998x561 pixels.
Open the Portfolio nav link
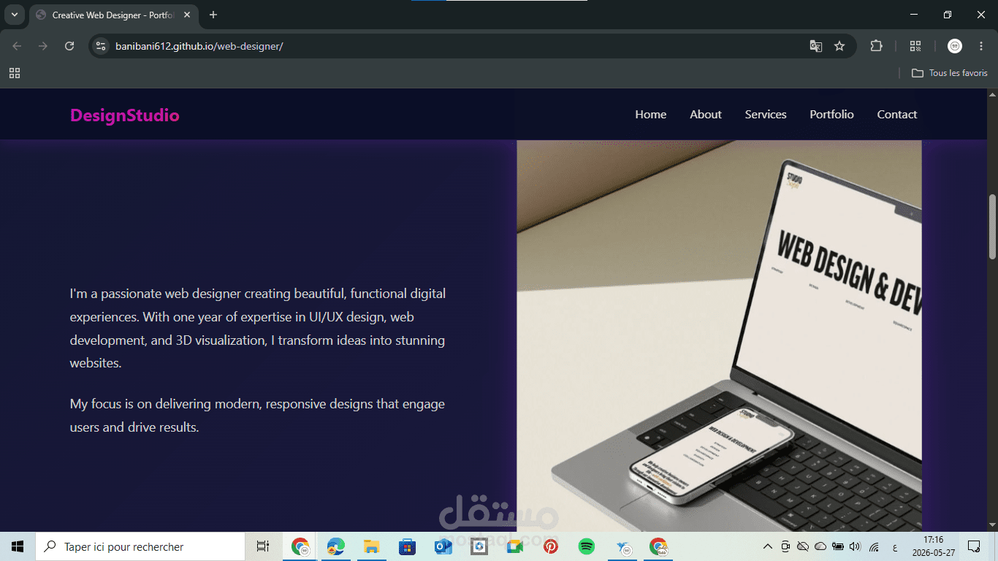pyautogui.click(x=831, y=115)
